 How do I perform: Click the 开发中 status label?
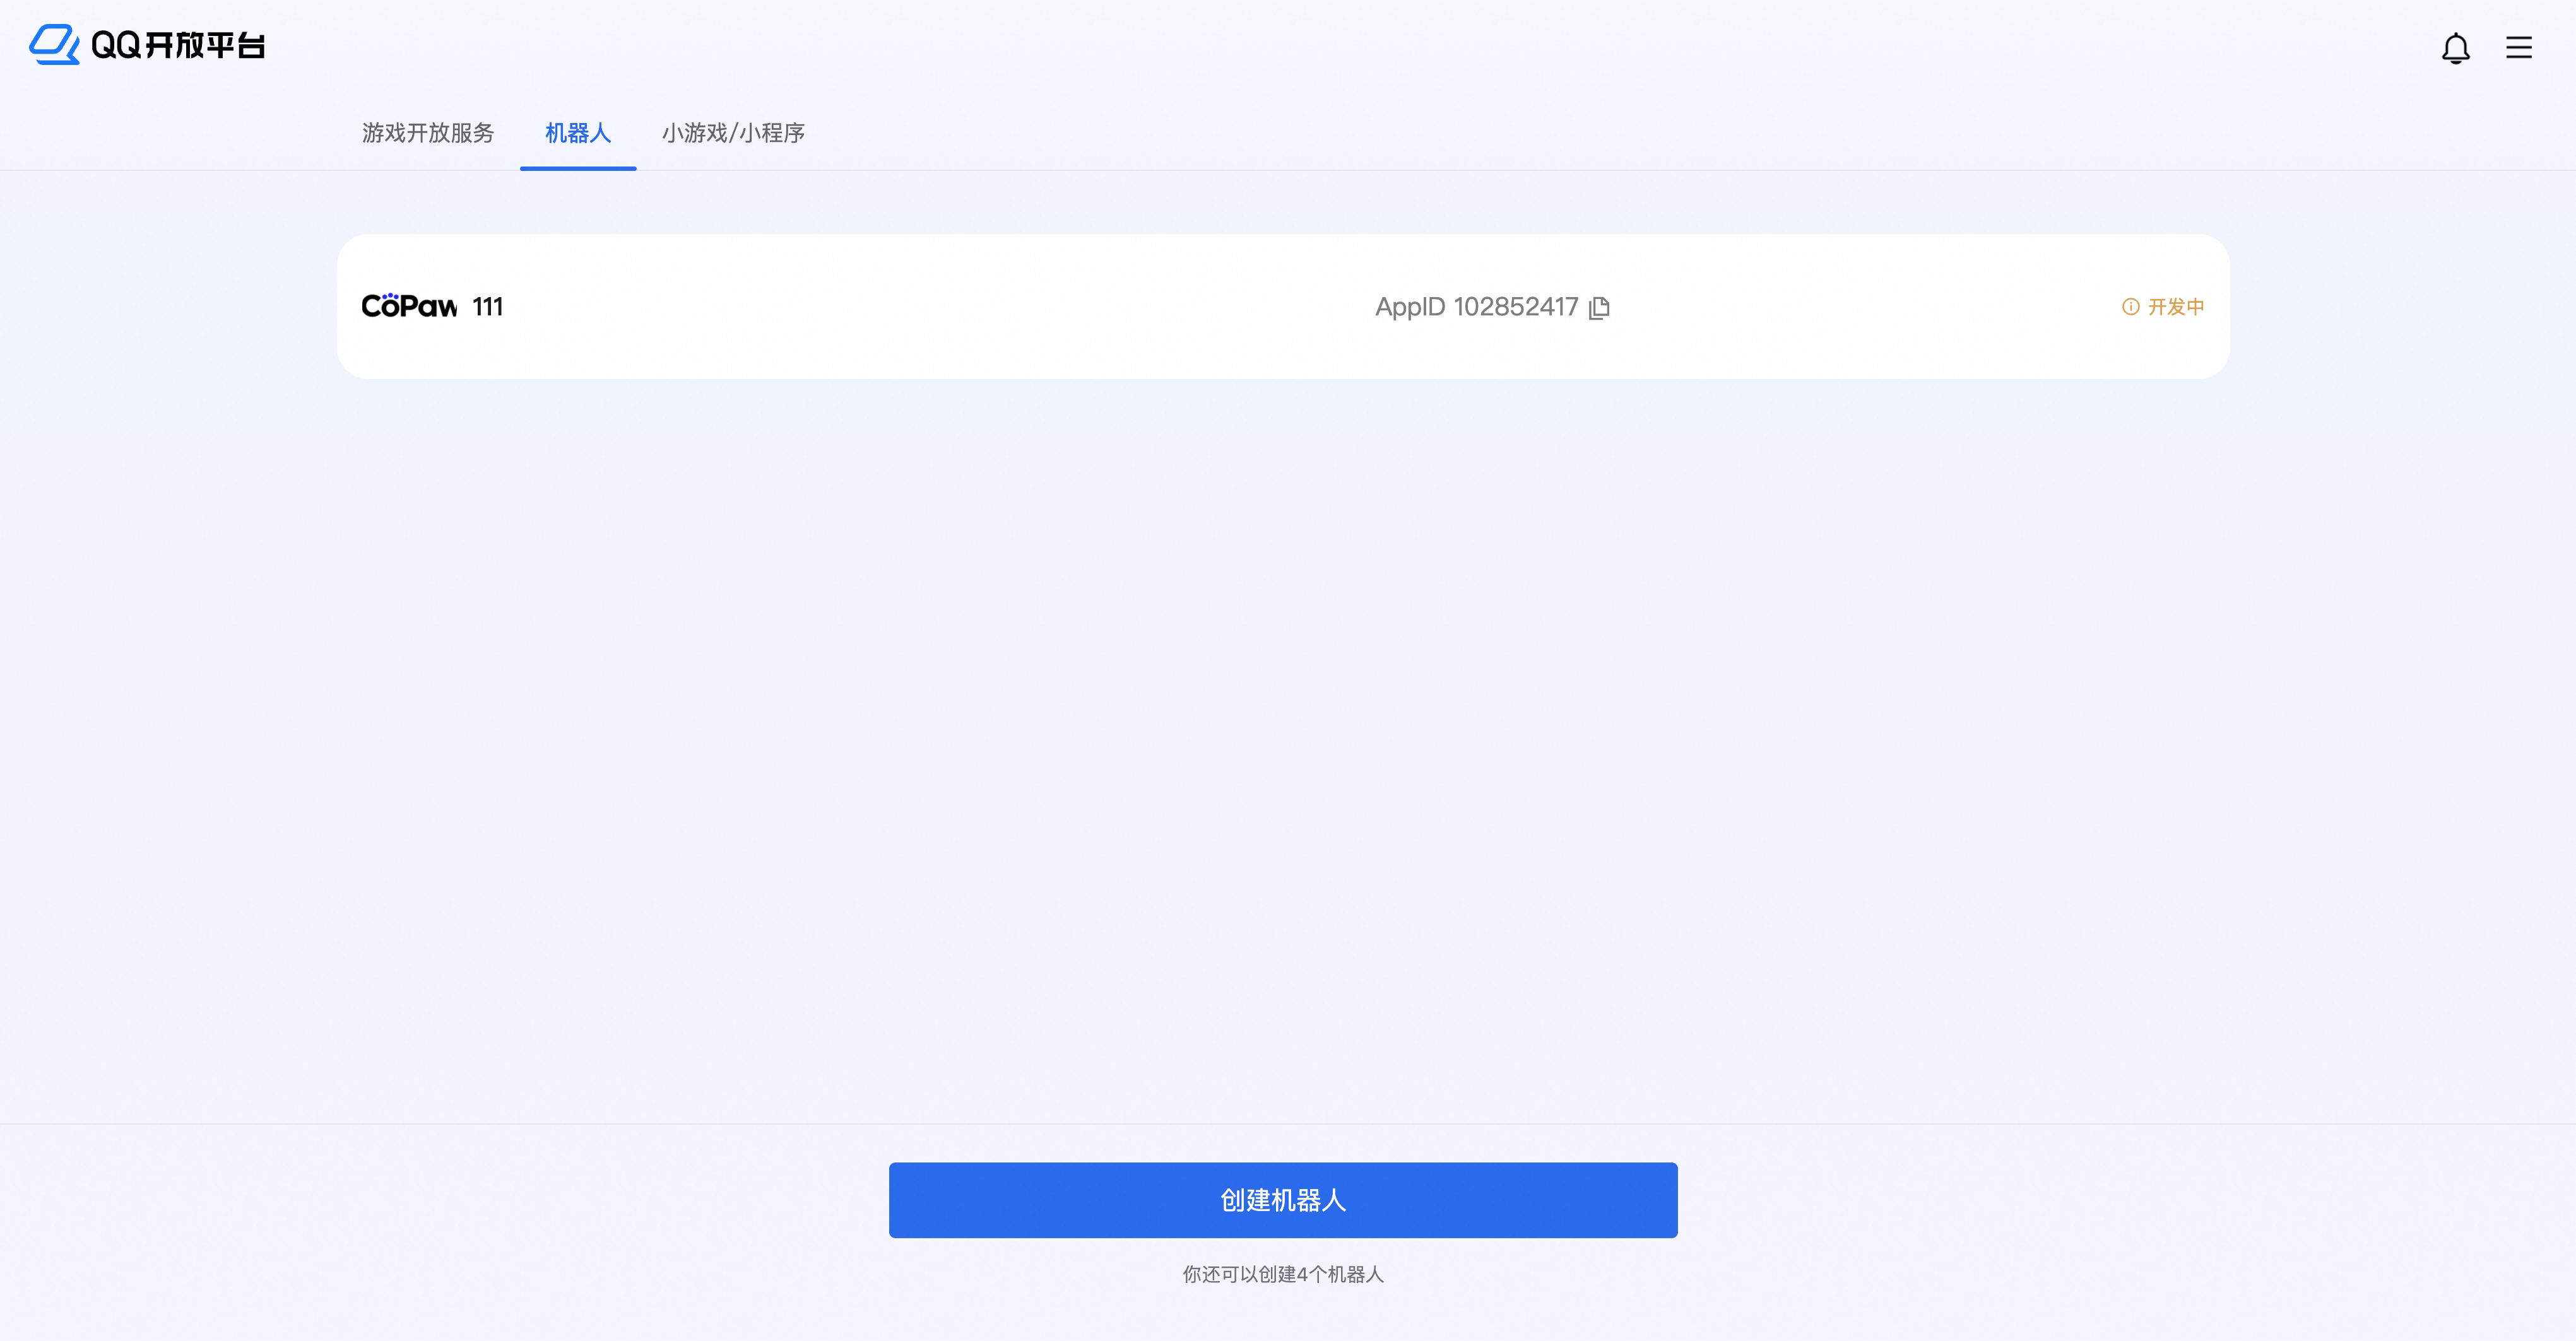(2175, 307)
